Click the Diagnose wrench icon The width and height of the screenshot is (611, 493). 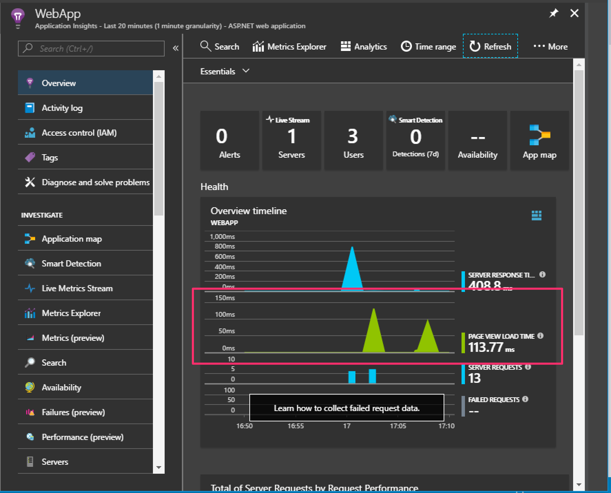pyautogui.click(x=30, y=182)
